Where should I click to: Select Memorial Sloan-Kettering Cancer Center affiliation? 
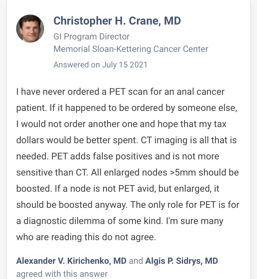pyautogui.click(x=131, y=49)
